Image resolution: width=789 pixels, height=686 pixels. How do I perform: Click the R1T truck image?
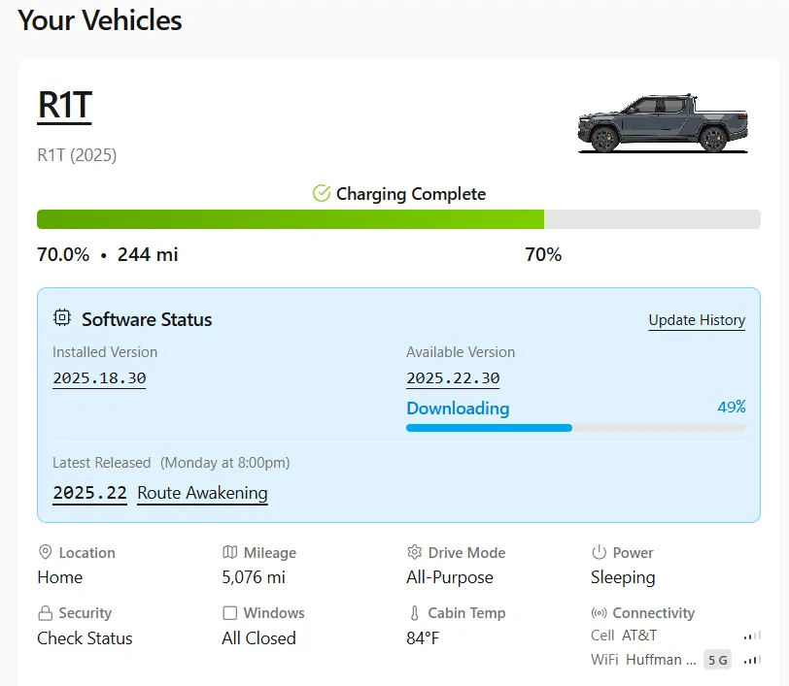(663, 123)
